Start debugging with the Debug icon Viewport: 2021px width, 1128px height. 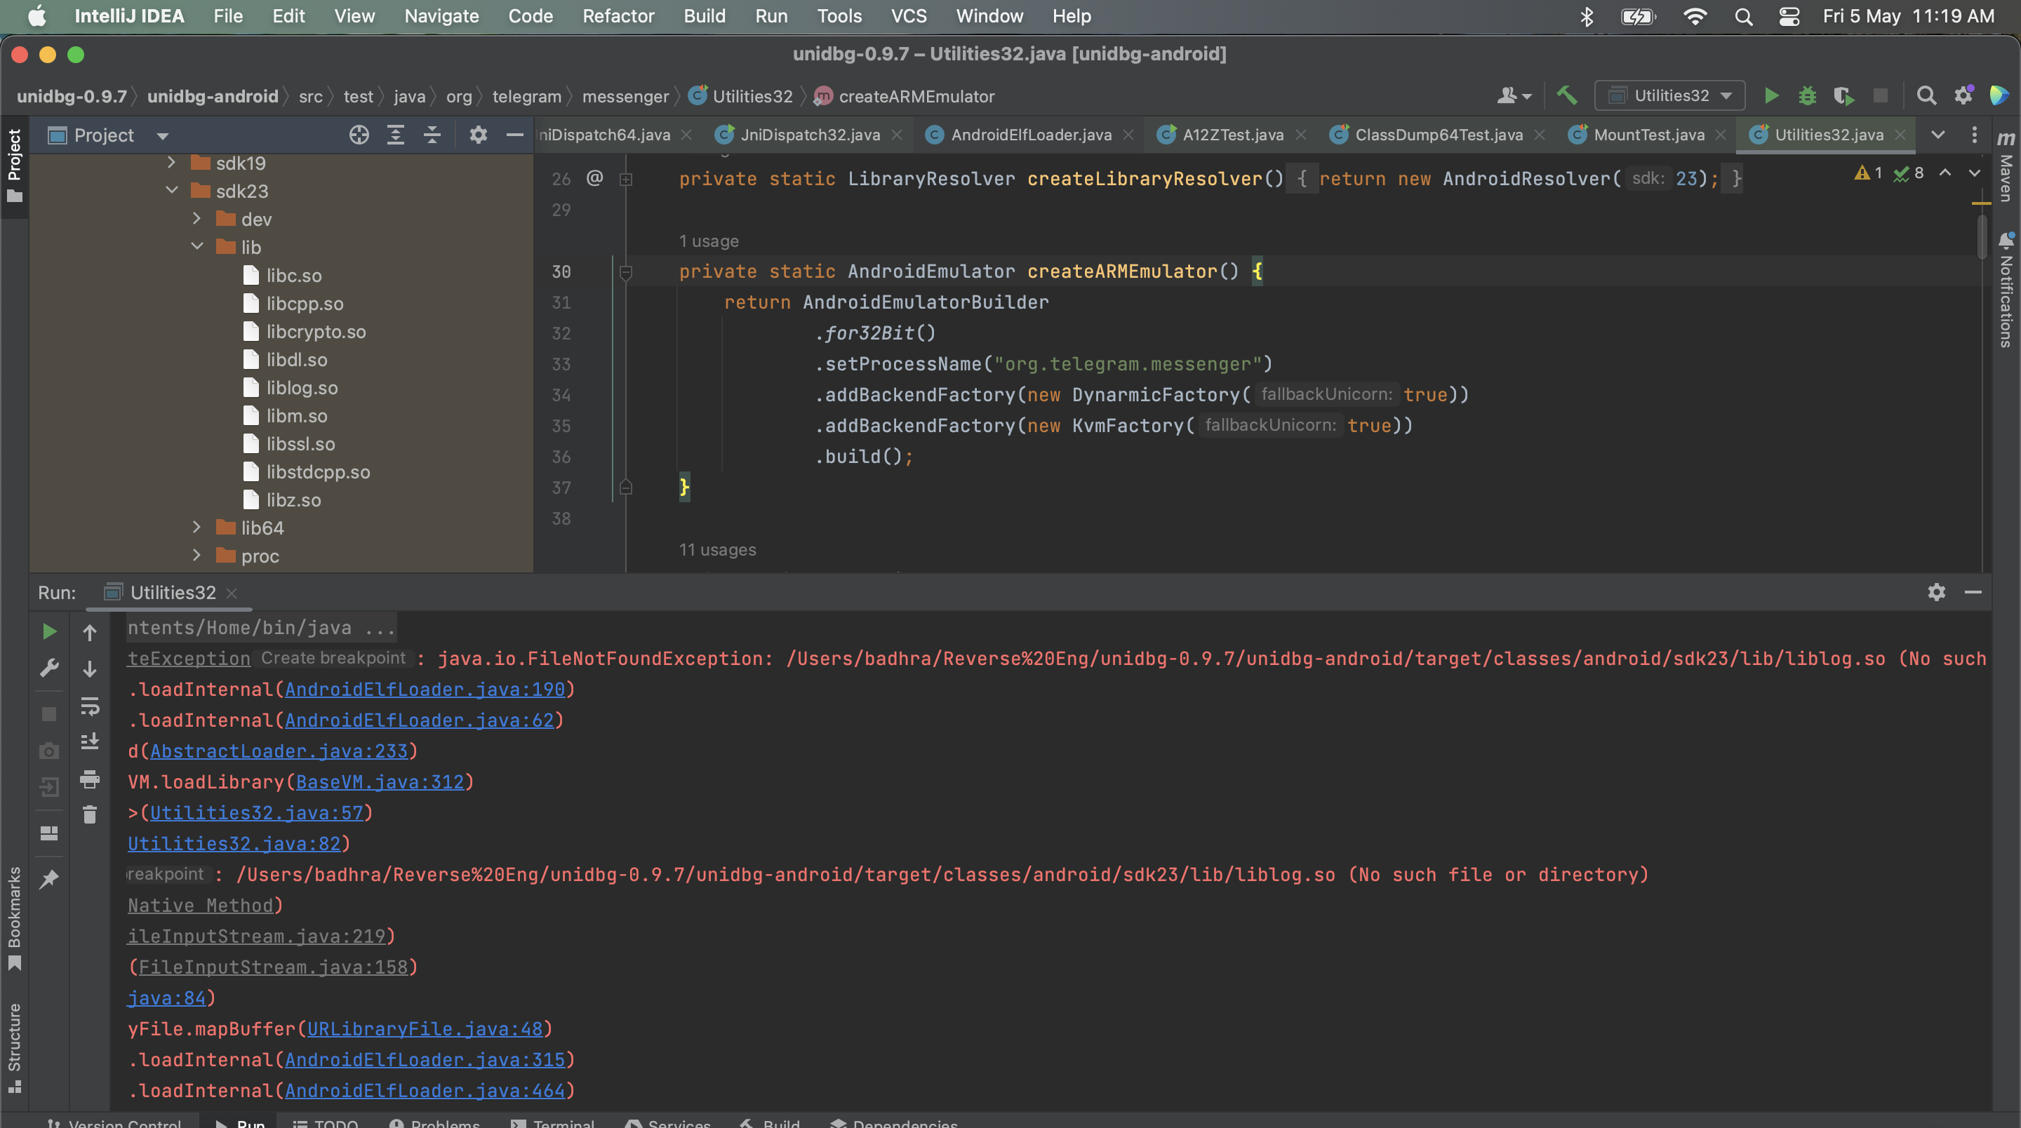click(1807, 95)
